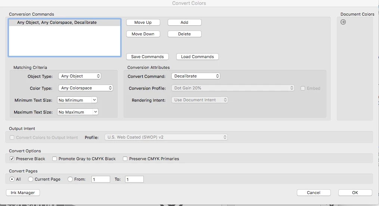Select the 'Any Object, Any Colorspace, Decalibrate' command

pos(65,22)
